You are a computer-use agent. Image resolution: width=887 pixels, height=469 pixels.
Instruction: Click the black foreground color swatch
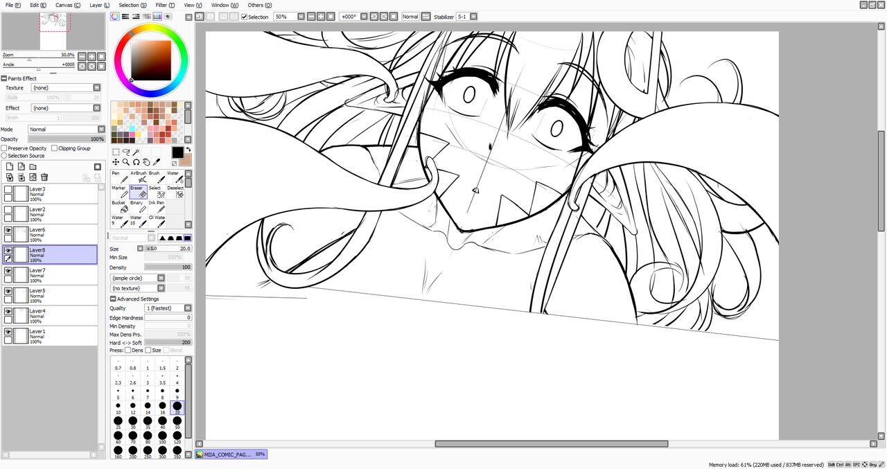177,152
